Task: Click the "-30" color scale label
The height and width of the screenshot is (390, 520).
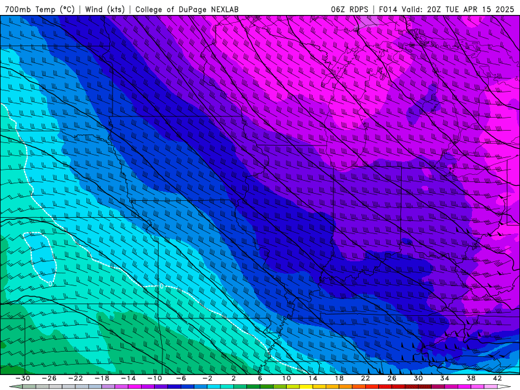Action: tap(23, 378)
